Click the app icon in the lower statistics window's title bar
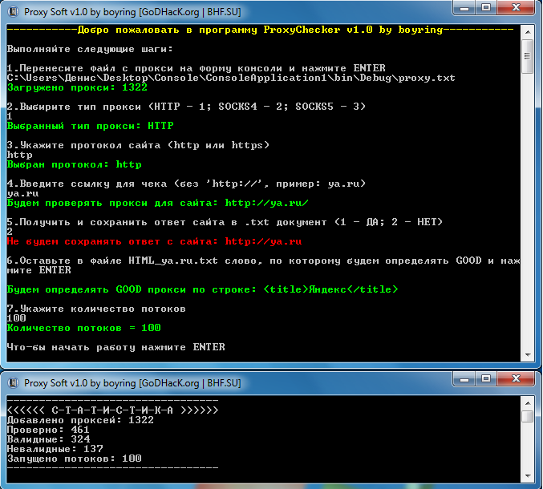Screen dimensions: 543x489 point(13,383)
